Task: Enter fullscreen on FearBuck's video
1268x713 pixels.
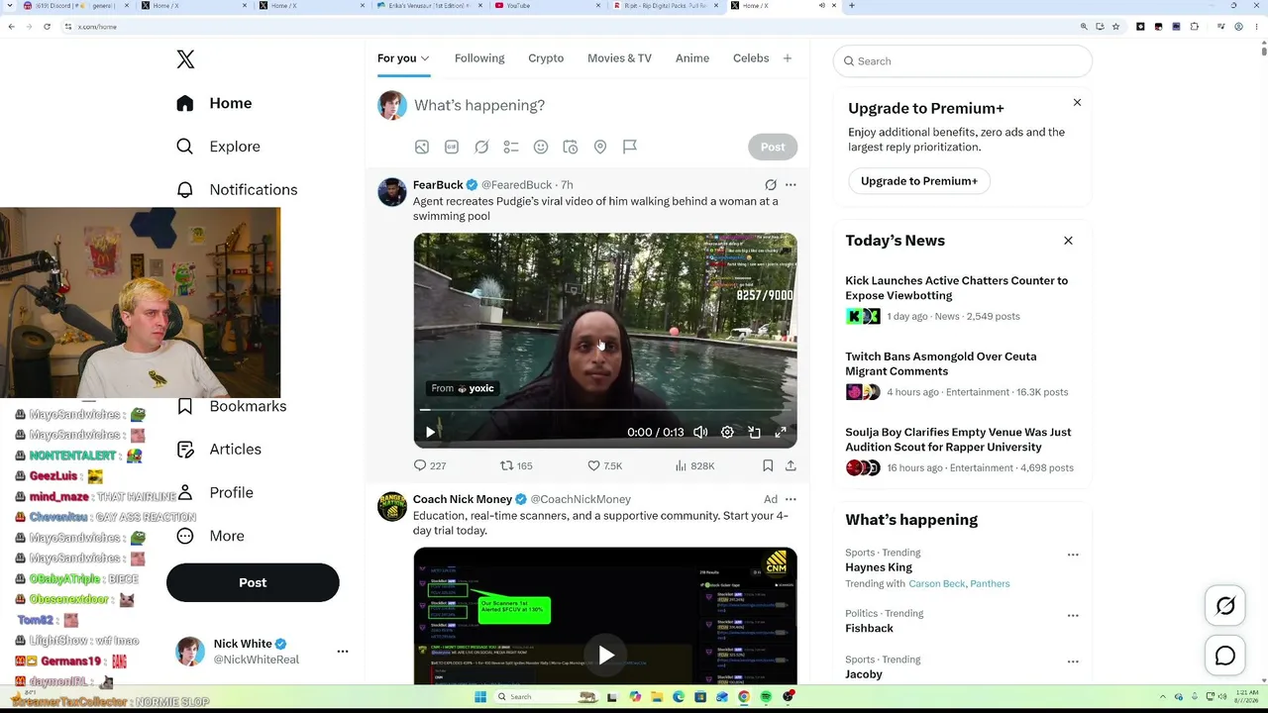Action: click(781, 432)
